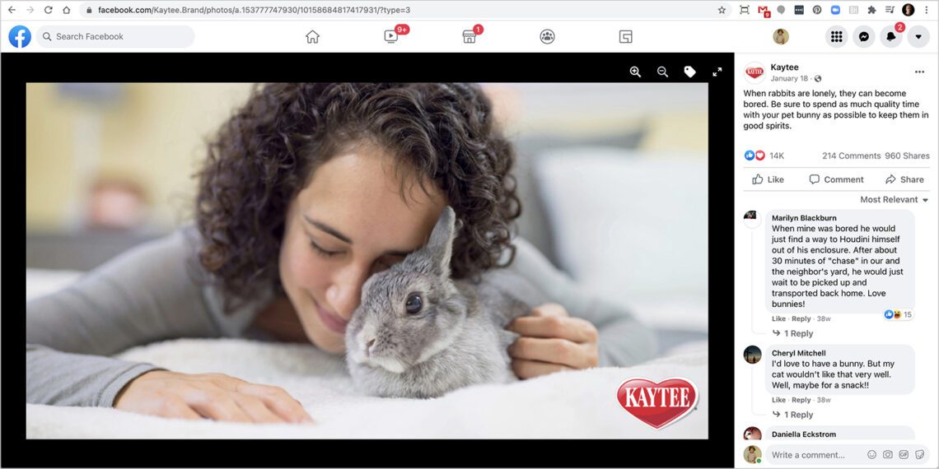Open Kaytee page name link

coord(784,67)
